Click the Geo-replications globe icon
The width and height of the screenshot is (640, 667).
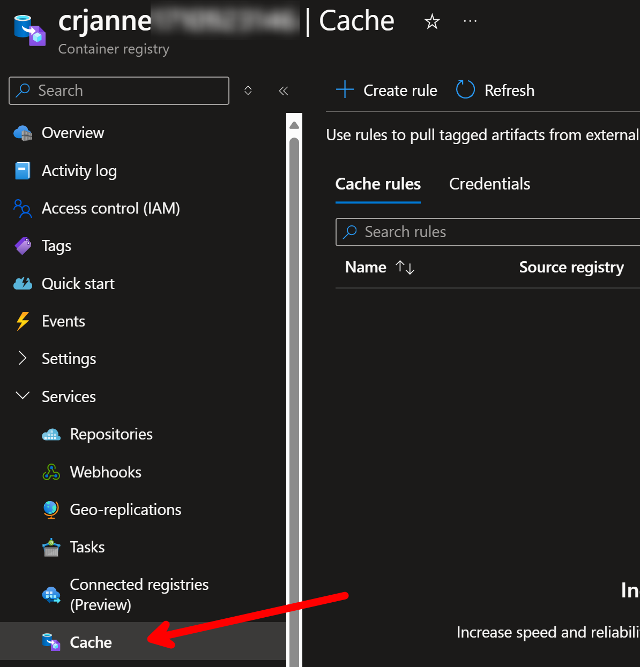click(51, 510)
